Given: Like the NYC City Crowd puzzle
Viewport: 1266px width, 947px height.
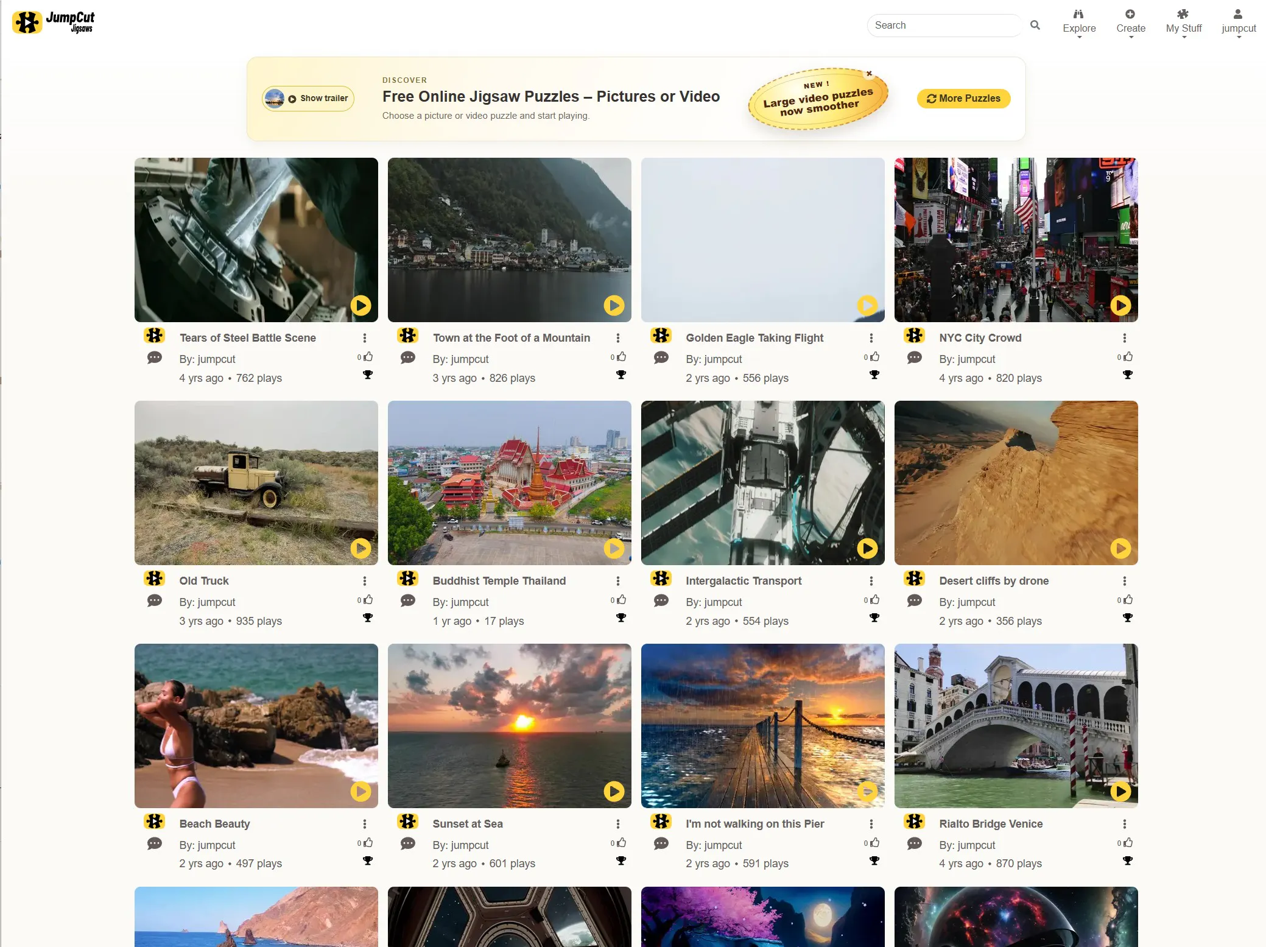Looking at the screenshot, I should [x=1128, y=356].
